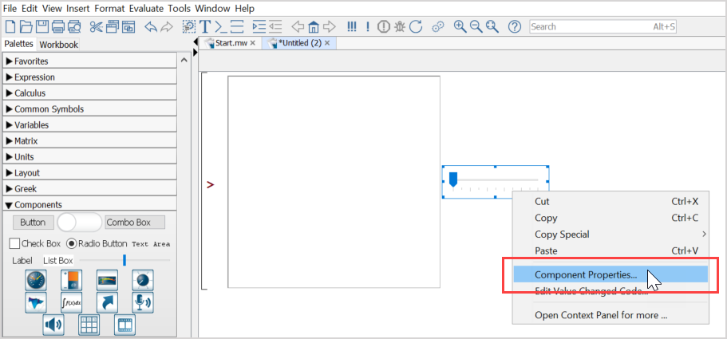Image resolution: width=727 pixels, height=339 pixels.
Task: Click the Dial gauge component icon
Action: pyautogui.click(x=143, y=280)
